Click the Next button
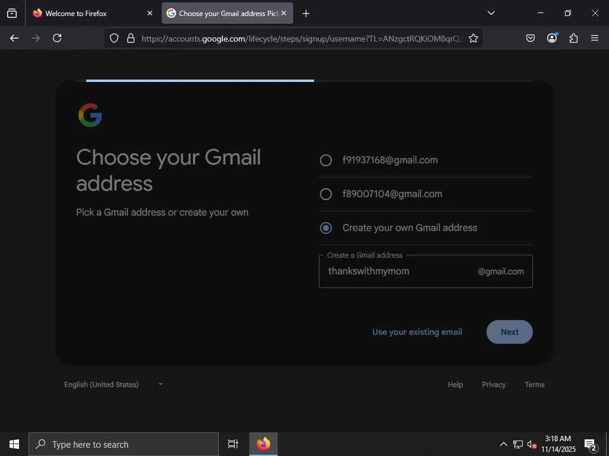 point(510,332)
